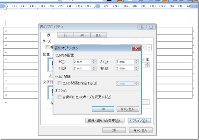Click キャンセル in the 表のオプション dialog
The image size is (199, 140).
coord(128,109)
